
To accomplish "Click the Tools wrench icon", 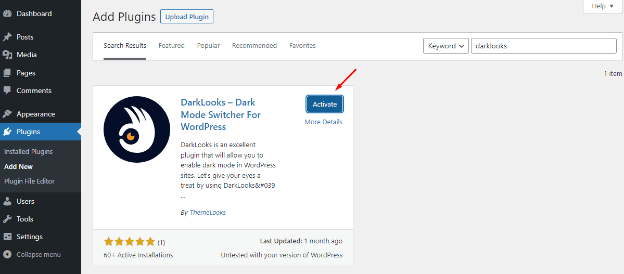I will click(7, 219).
